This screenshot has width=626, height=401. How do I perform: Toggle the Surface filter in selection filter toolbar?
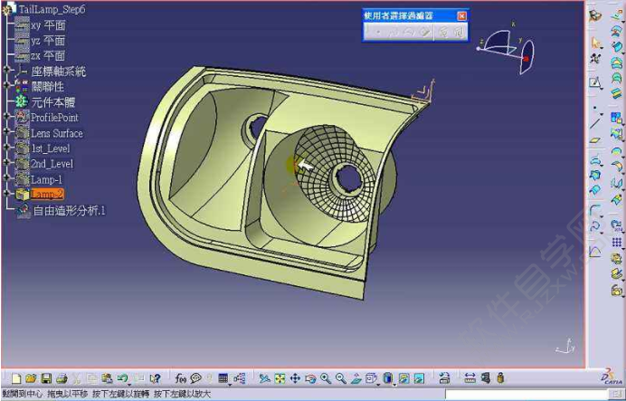coord(409,33)
